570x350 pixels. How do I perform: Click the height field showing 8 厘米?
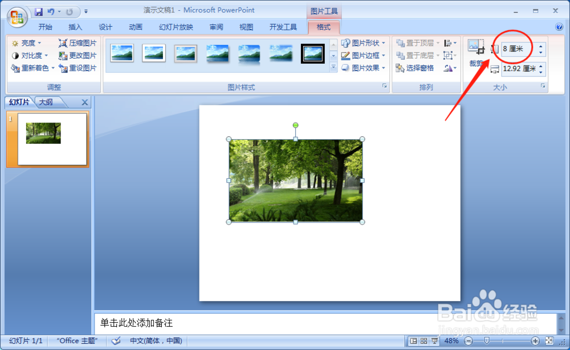pos(519,48)
